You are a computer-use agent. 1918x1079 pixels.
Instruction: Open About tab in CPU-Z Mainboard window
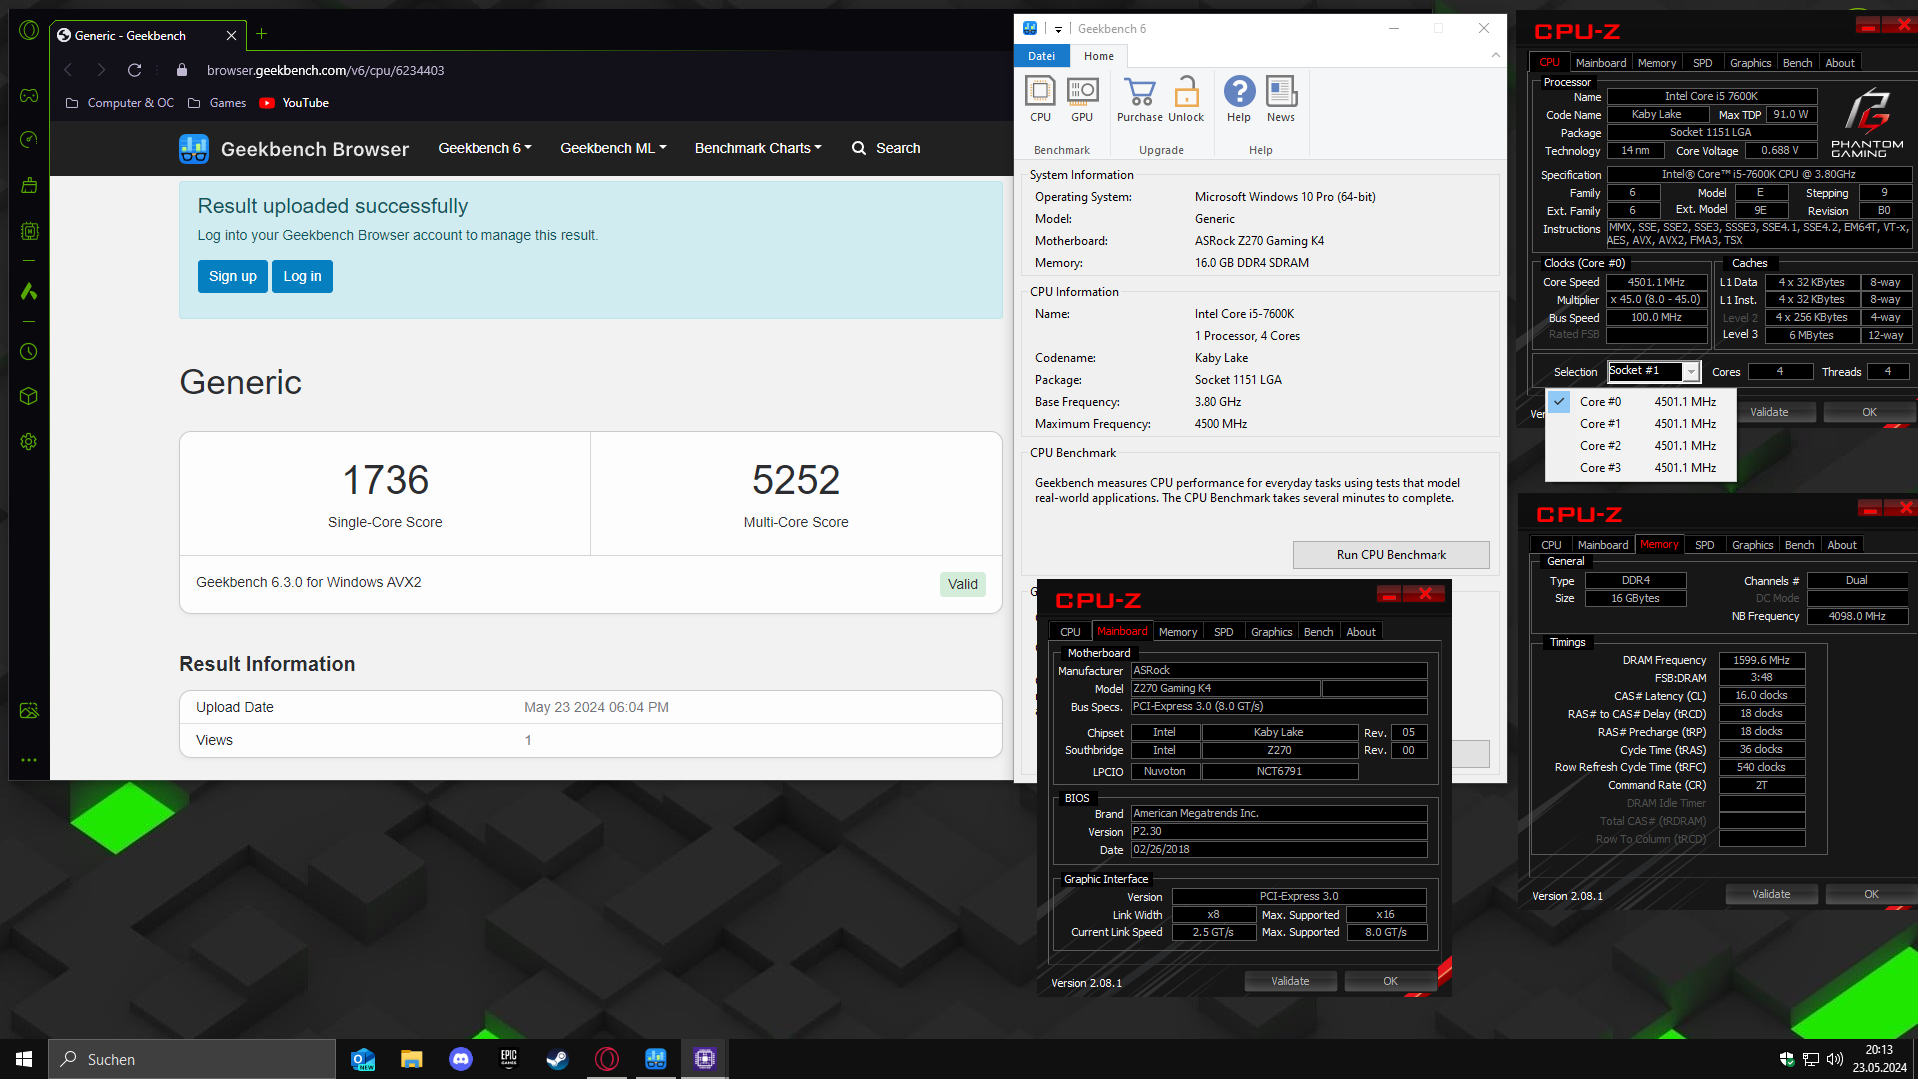1360,632
